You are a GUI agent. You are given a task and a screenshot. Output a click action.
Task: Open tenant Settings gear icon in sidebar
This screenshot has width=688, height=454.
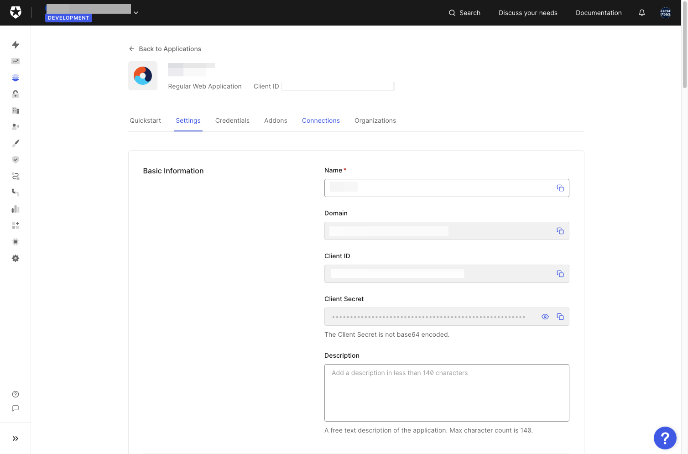tap(16, 258)
